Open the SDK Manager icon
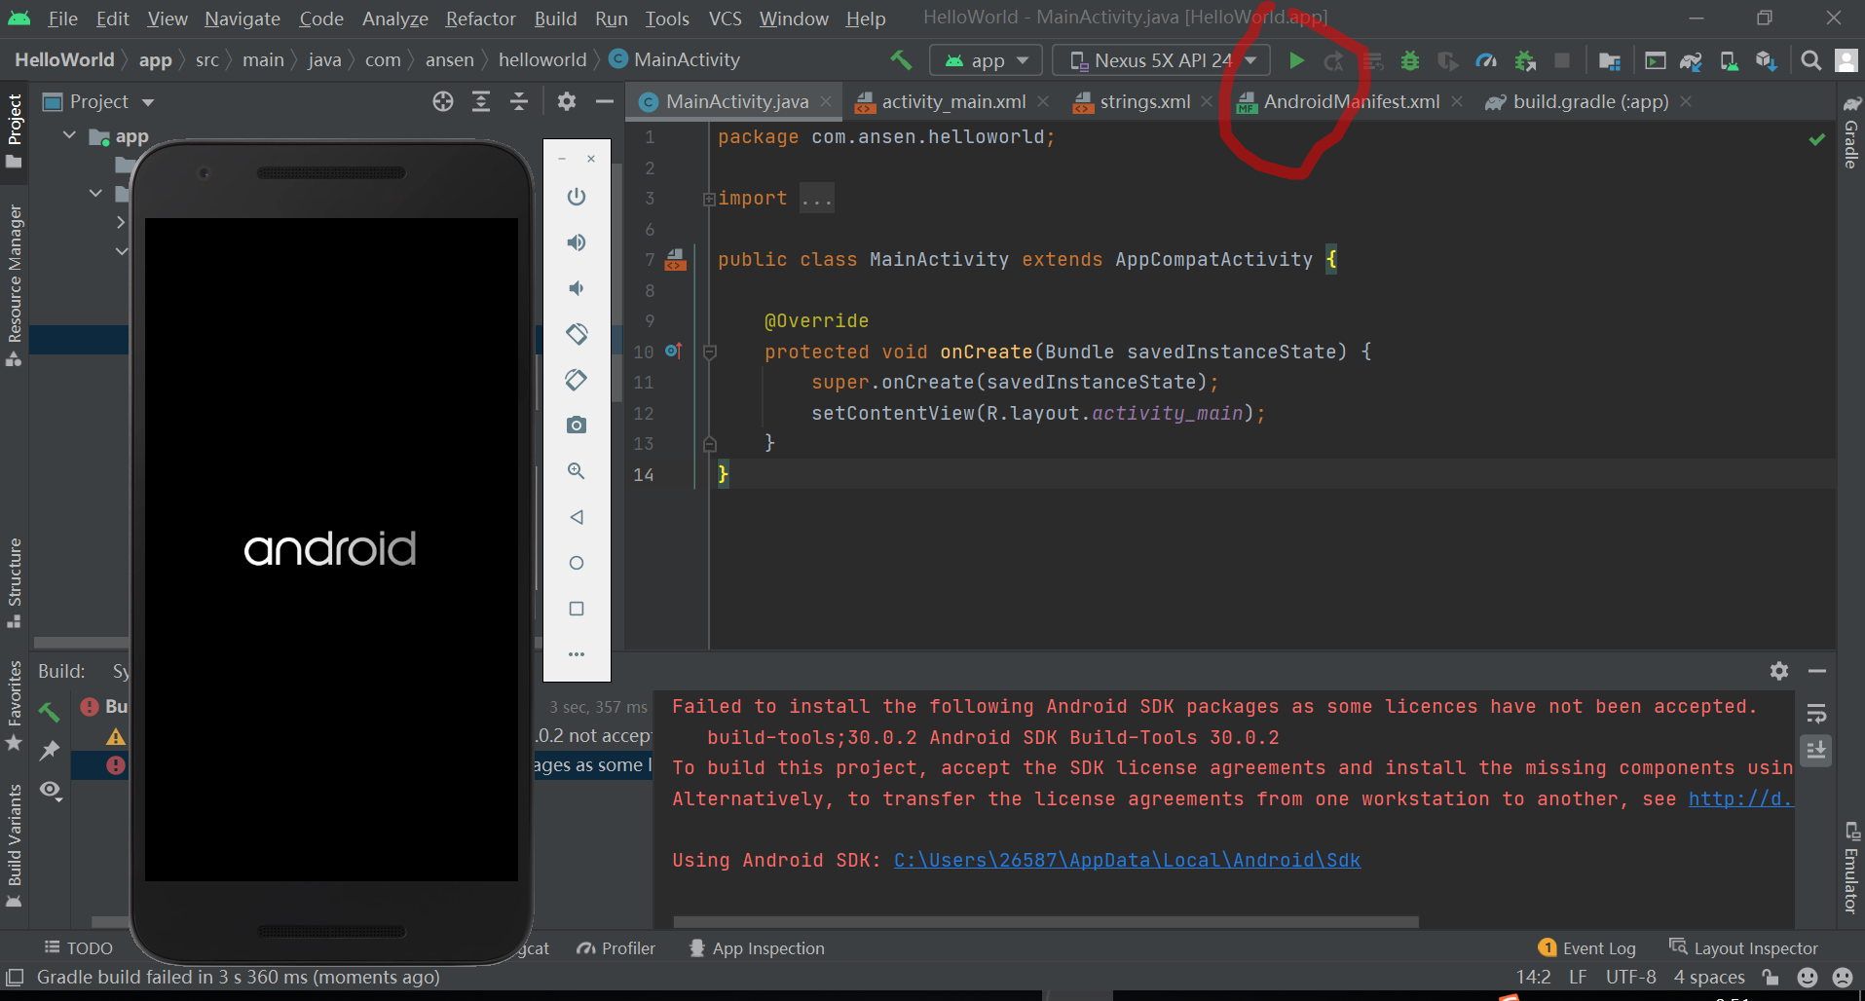This screenshot has height=1001, width=1865. coord(1766,60)
